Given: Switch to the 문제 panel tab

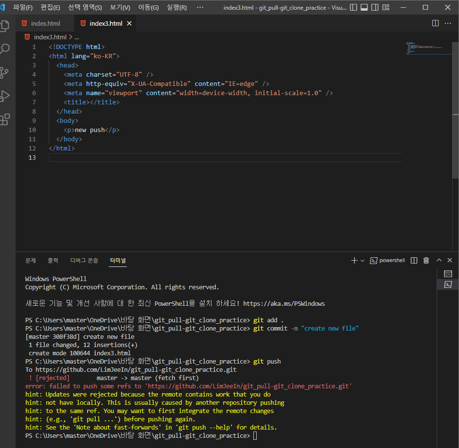Looking at the screenshot, I should point(31,260).
